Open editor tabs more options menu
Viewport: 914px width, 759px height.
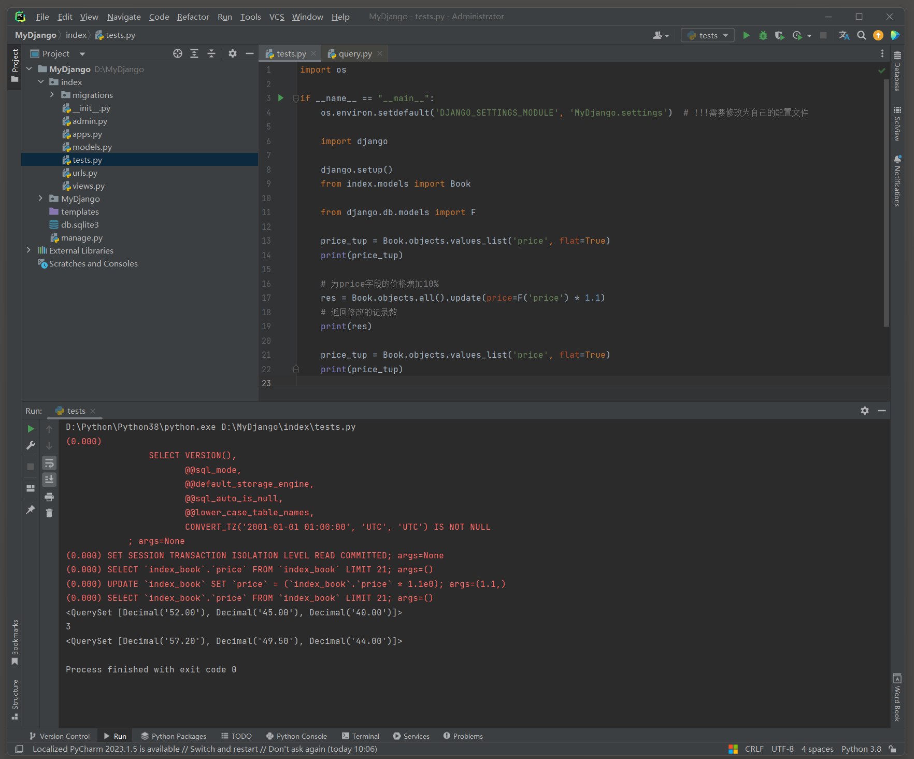click(882, 53)
